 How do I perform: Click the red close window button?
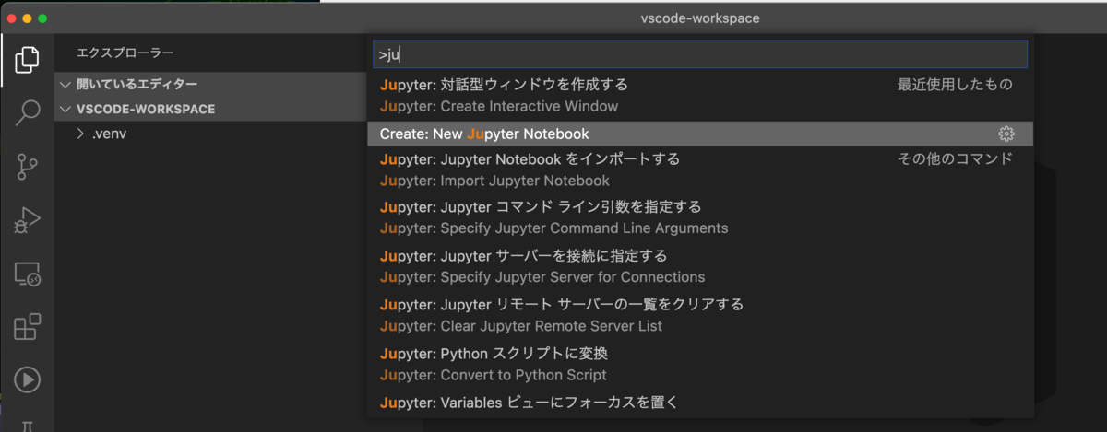[x=11, y=18]
